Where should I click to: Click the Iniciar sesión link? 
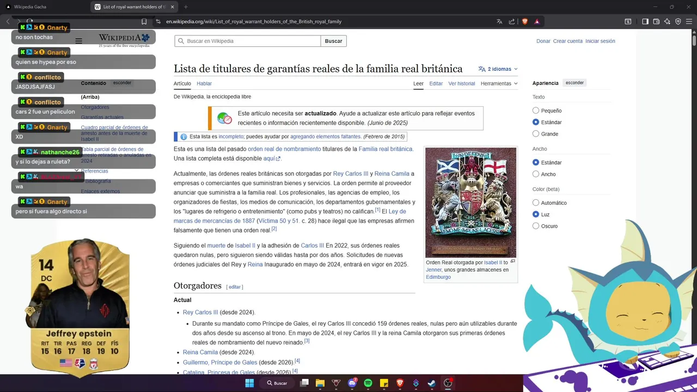[x=600, y=41]
